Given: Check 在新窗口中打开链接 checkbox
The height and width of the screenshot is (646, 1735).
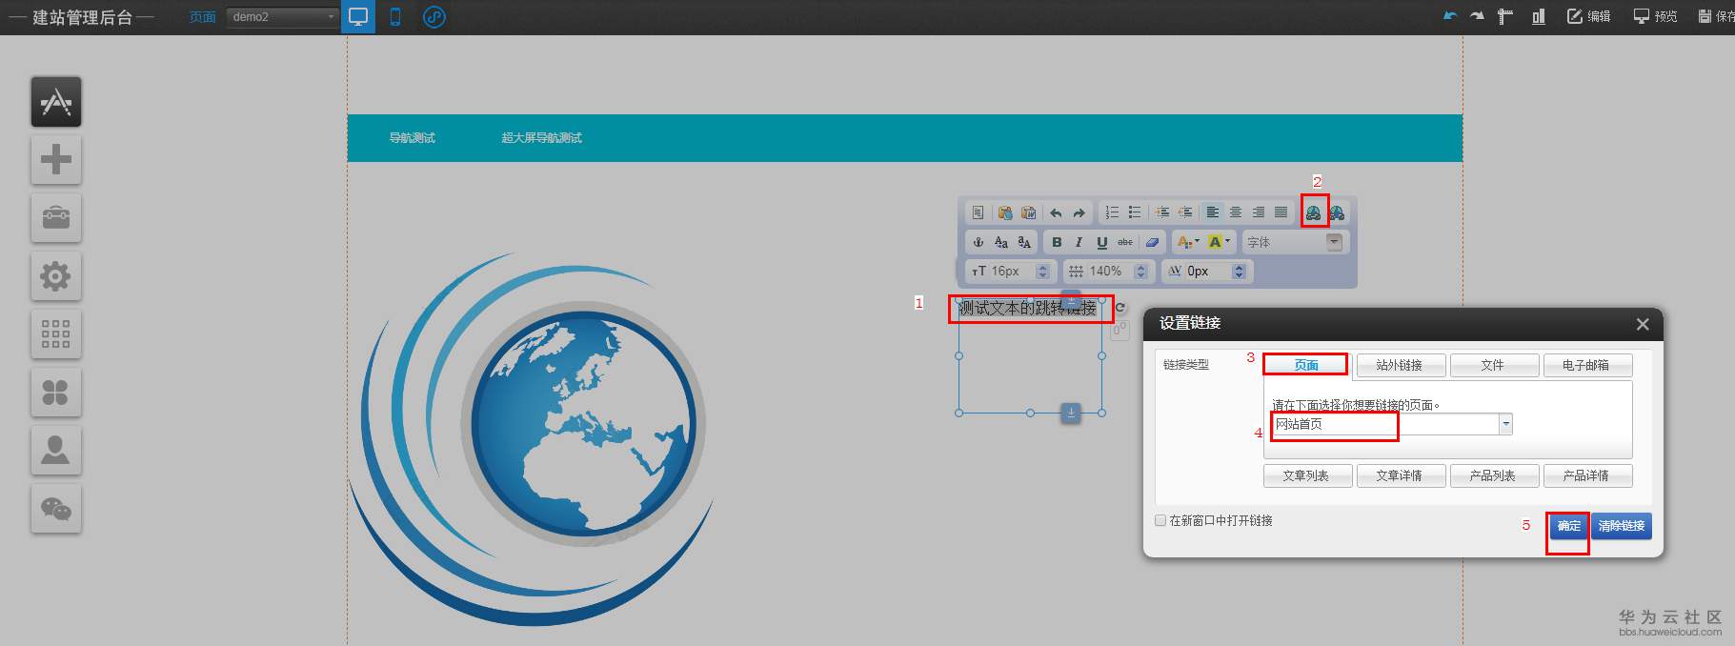Looking at the screenshot, I should click(1160, 520).
